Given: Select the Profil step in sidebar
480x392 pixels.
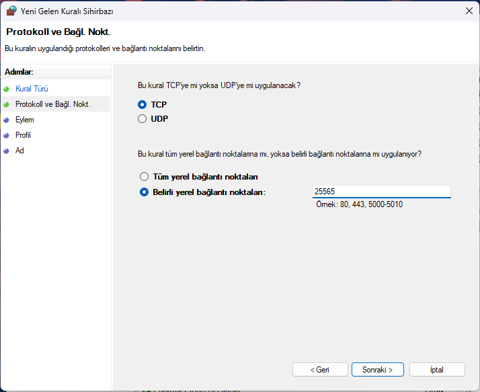Looking at the screenshot, I should pos(23,135).
